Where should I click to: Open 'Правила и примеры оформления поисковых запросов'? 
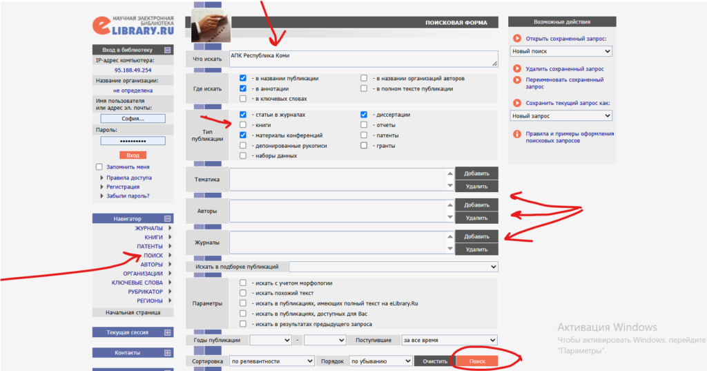point(570,137)
